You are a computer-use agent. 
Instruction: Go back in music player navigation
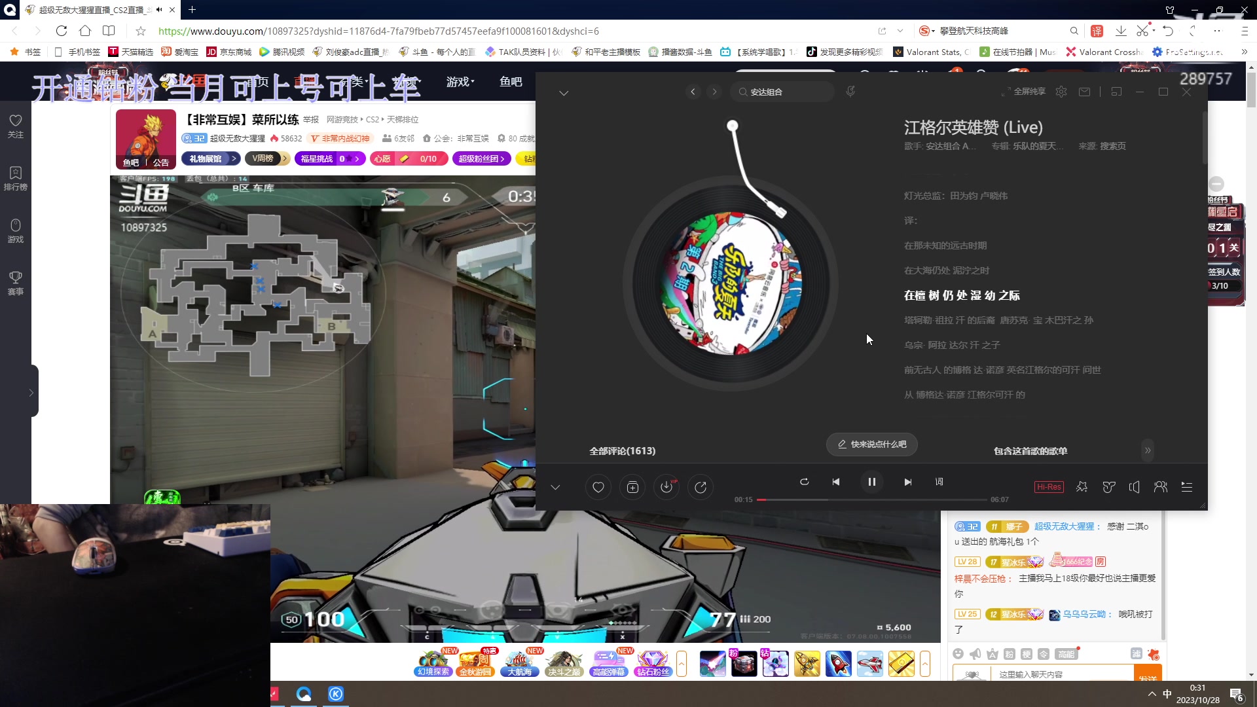[x=693, y=92]
